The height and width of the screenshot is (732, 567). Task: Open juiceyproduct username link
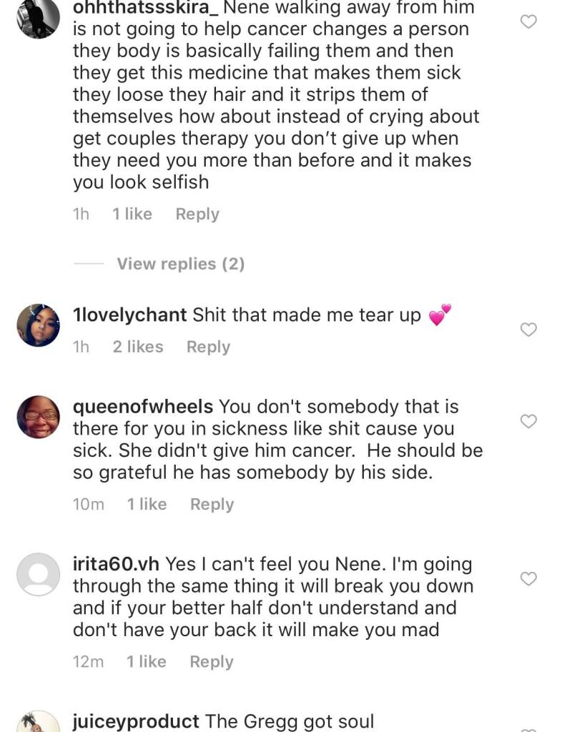pos(136,721)
